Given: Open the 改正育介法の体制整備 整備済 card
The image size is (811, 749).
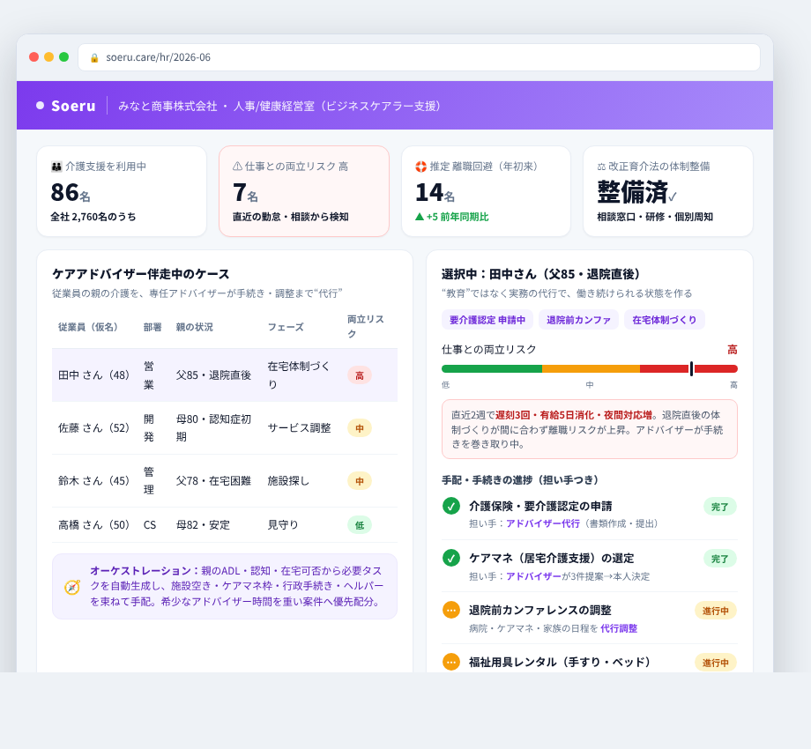Looking at the screenshot, I should [x=668, y=191].
